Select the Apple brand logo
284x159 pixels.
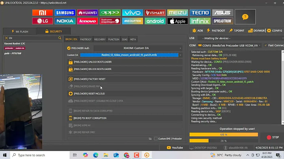point(177,21)
